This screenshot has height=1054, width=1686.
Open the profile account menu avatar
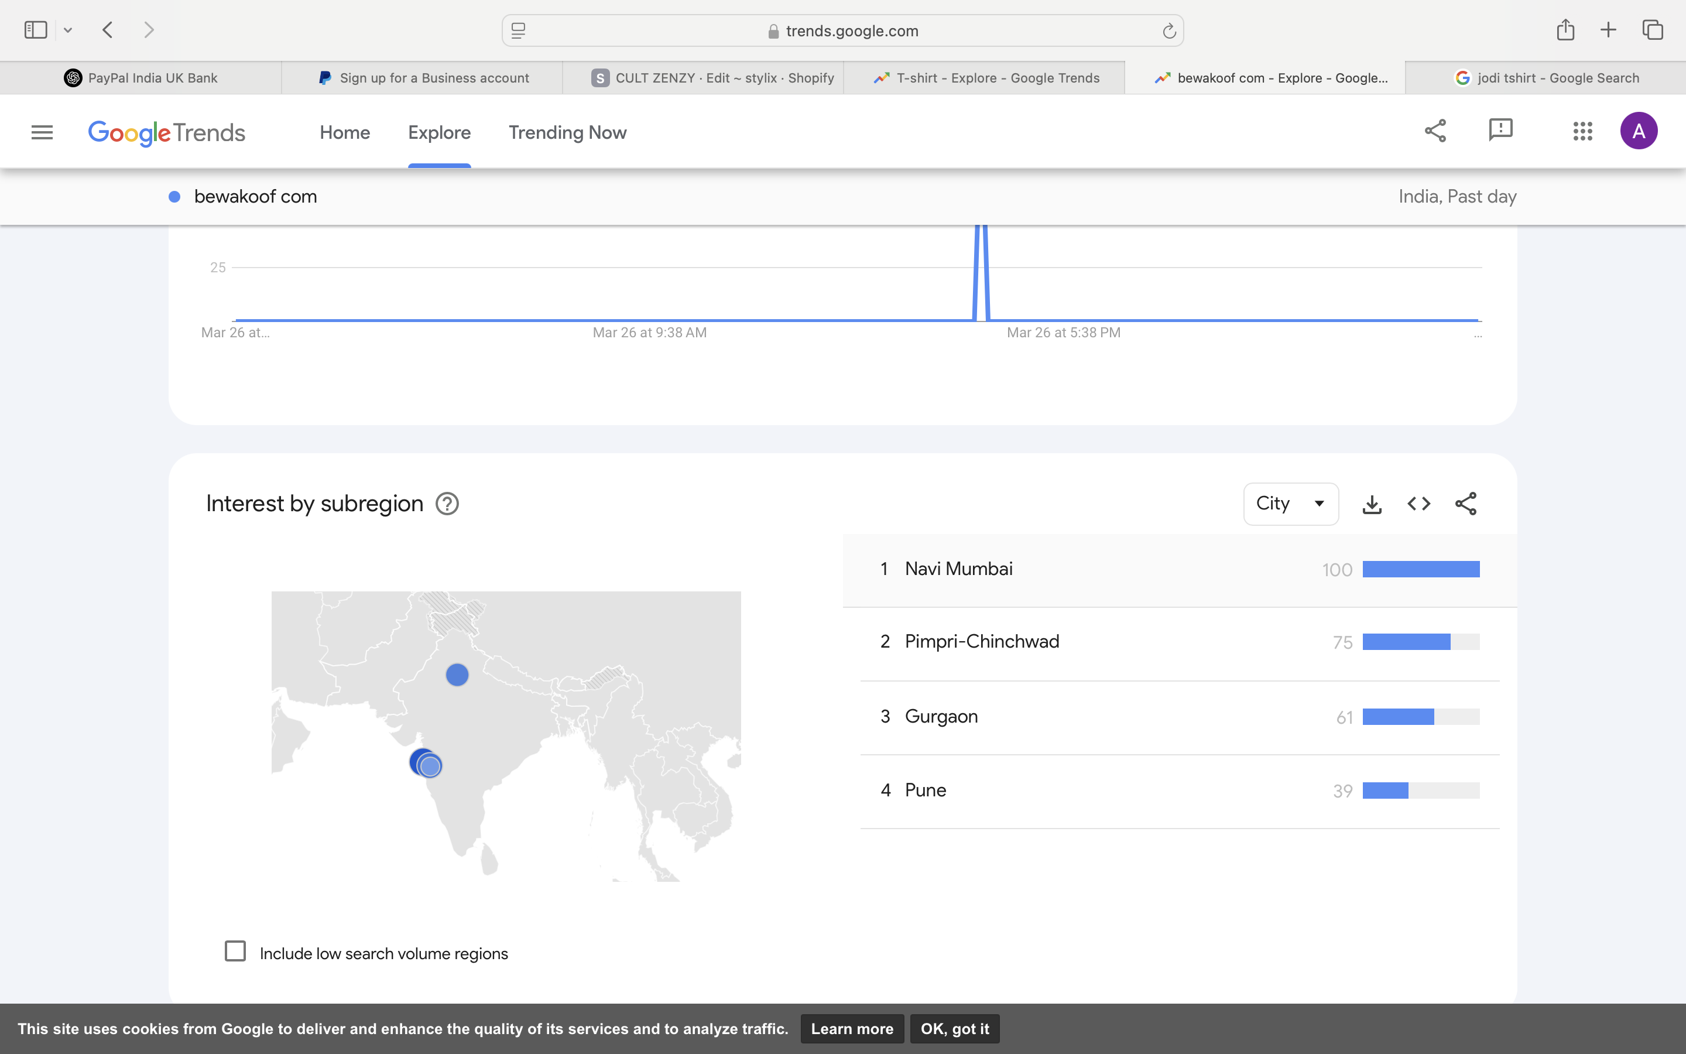[1638, 131]
